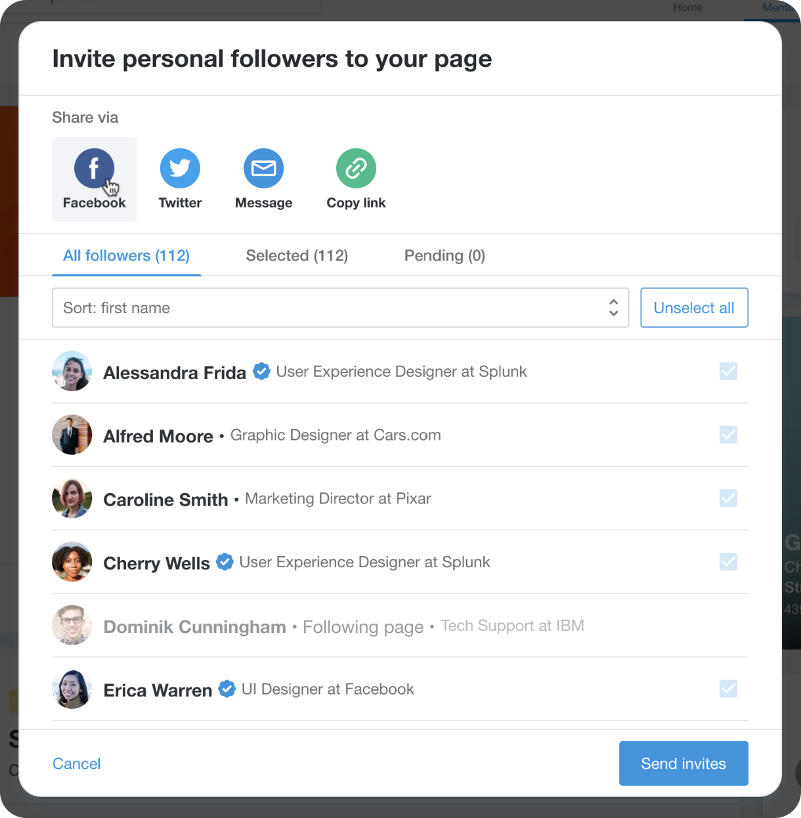Click the Cancel link
This screenshot has height=818, width=801.
coord(76,764)
